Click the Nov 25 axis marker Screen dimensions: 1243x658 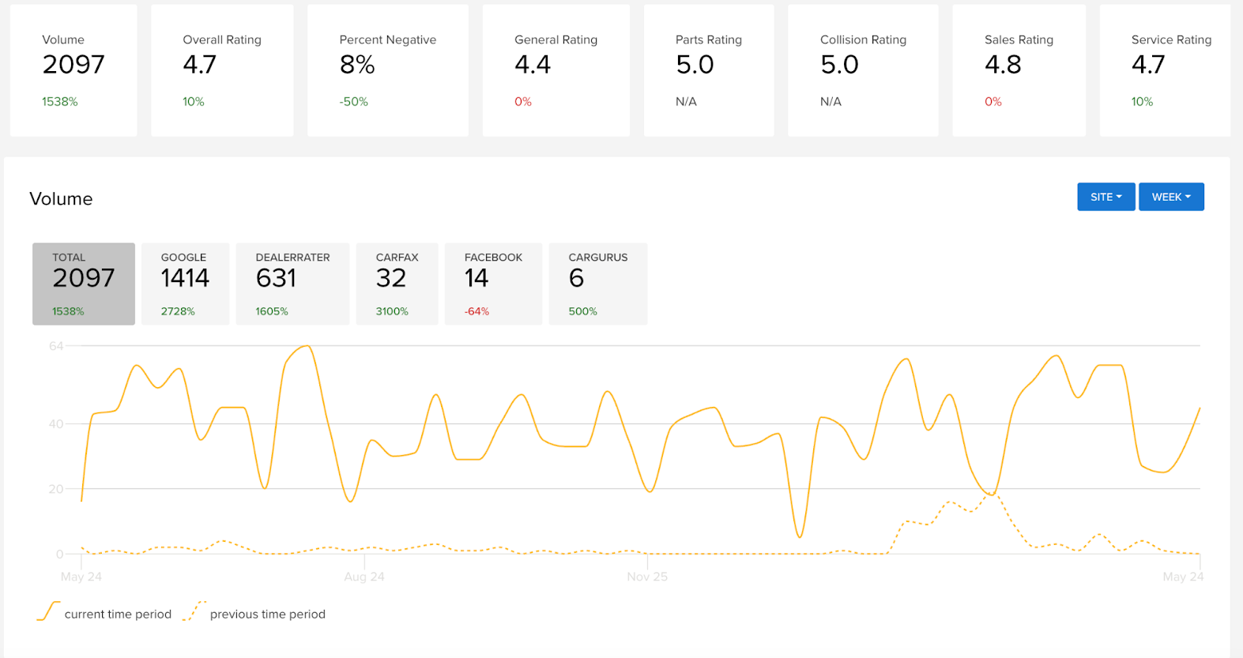pyautogui.click(x=647, y=577)
